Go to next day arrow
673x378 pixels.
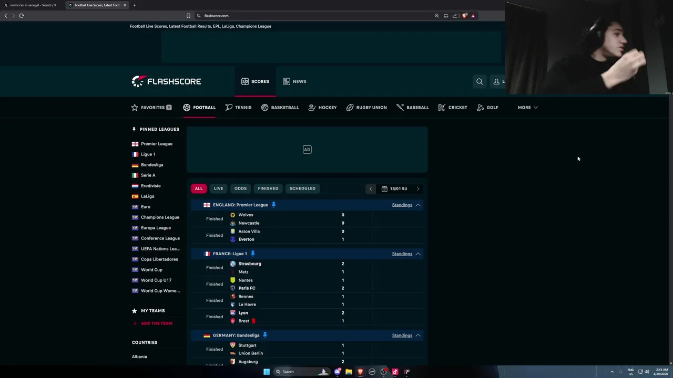point(418,188)
